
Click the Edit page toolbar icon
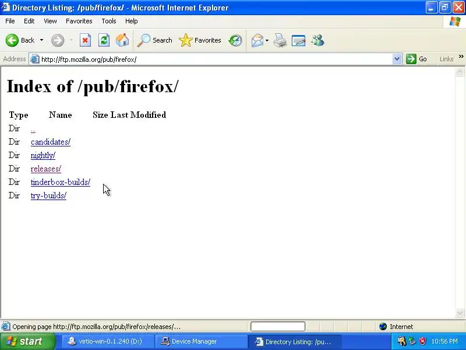coord(299,40)
